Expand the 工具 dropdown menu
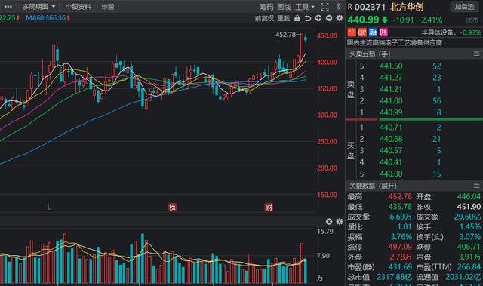Screen dimensions: 483x286 pyautogui.click(x=305, y=7)
